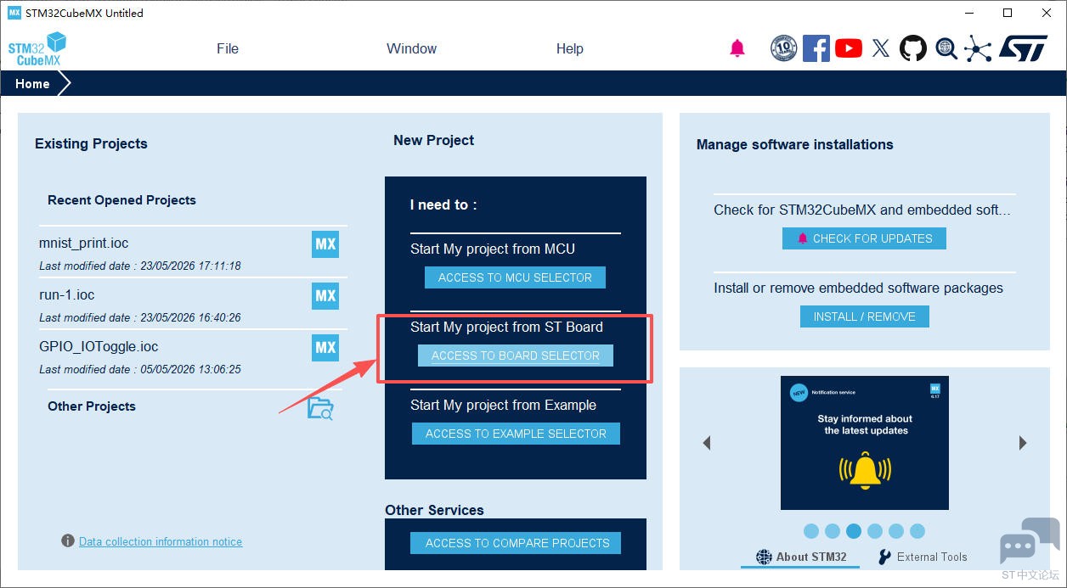Open the notification service banner image
The image size is (1067, 588).
pyautogui.click(x=865, y=443)
